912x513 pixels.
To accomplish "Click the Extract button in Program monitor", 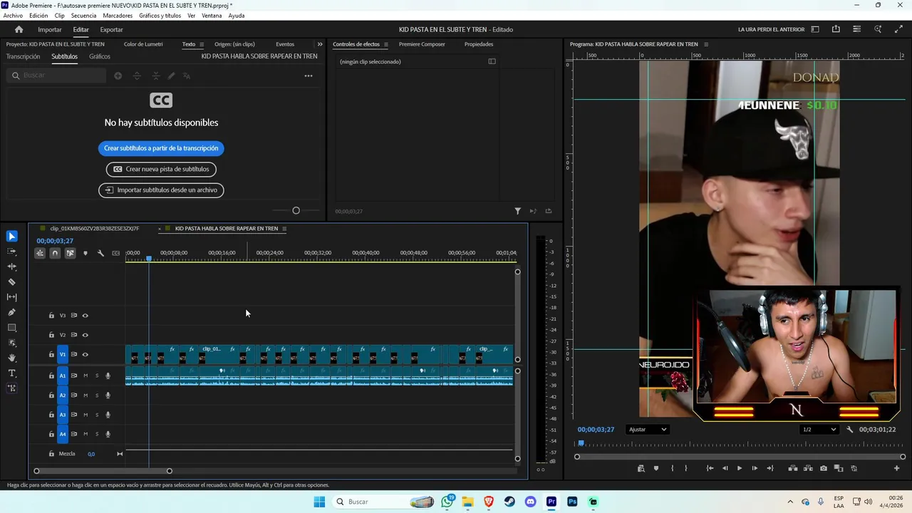I will (x=809, y=468).
